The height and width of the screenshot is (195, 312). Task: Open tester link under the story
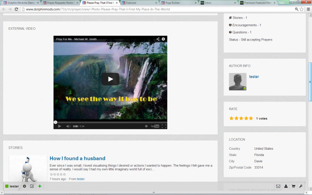(x=81, y=179)
